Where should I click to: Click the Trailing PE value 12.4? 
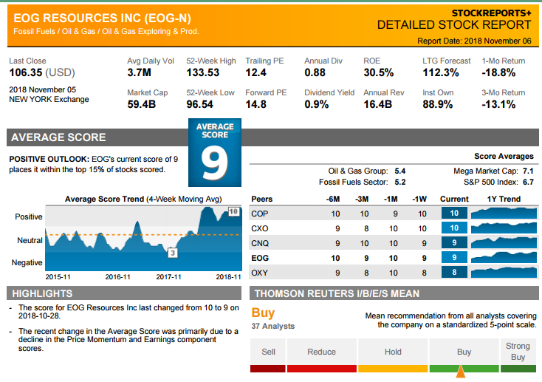pyautogui.click(x=255, y=72)
